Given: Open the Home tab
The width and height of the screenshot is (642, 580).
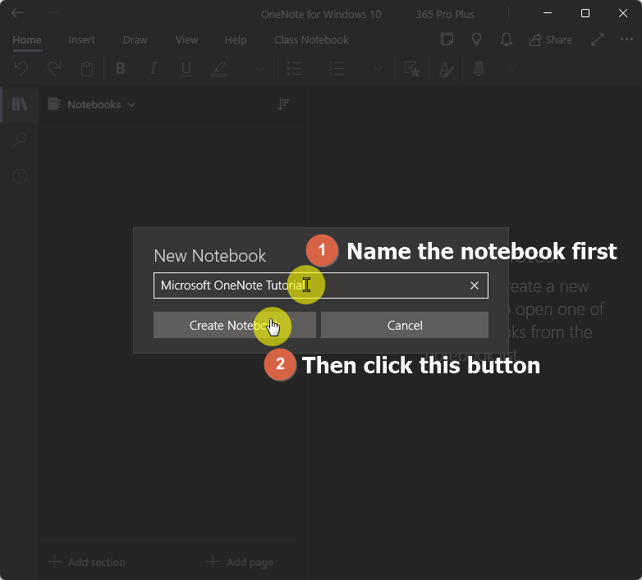Looking at the screenshot, I should [27, 39].
